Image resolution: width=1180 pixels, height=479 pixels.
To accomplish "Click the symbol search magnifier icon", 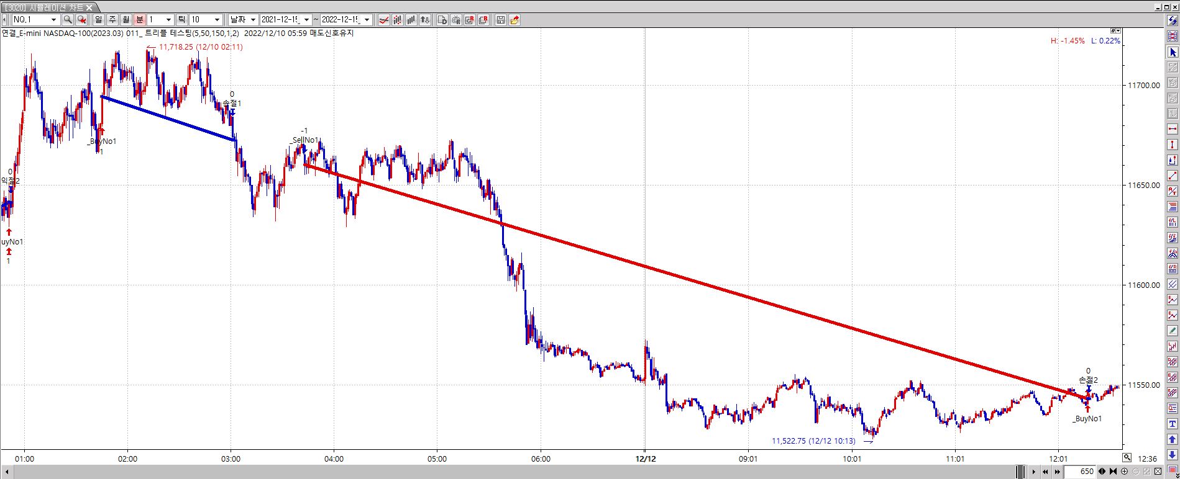I will coord(68,20).
